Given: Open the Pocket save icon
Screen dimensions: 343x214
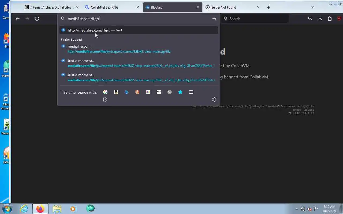Looking at the screenshot, I should click(x=310, y=19).
